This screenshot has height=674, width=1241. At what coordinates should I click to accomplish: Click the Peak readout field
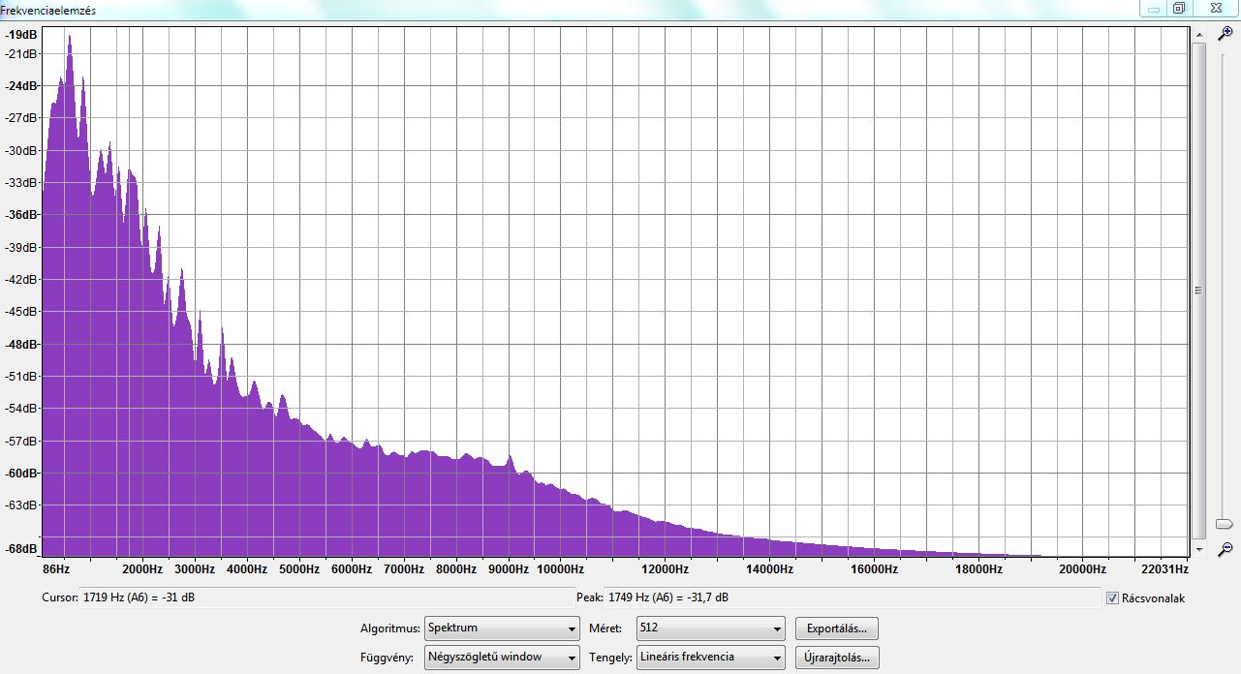pyautogui.click(x=853, y=597)
